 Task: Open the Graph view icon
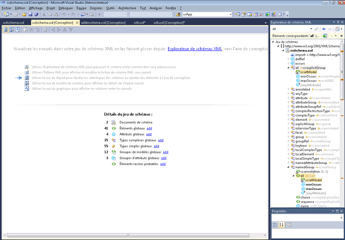[17, 30]
